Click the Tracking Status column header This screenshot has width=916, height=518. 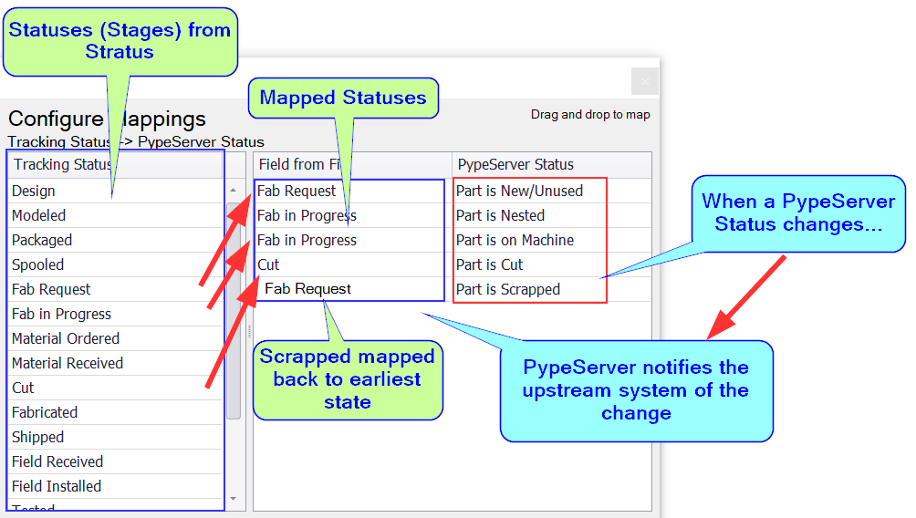pyautogui.click(x=116, y=165)
